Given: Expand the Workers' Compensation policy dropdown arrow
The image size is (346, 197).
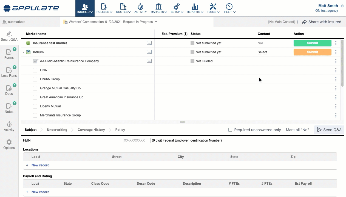Looking at the screenshot, I should click(156, 22).
